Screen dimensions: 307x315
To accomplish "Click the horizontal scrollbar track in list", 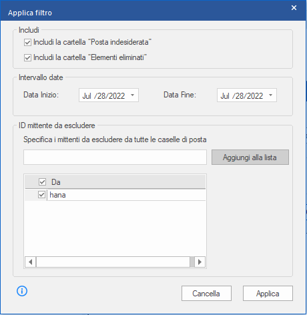I will pyautogui.click(x=113, y=262).
